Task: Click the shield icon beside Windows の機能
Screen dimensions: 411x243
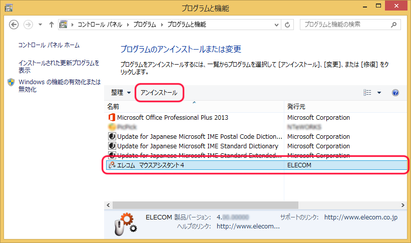Action: [x=11, y=82]
